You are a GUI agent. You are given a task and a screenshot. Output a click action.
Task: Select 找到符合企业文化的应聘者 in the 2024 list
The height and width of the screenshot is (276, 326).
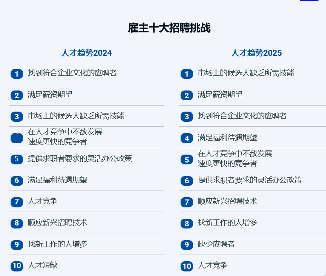click(72, 73)
